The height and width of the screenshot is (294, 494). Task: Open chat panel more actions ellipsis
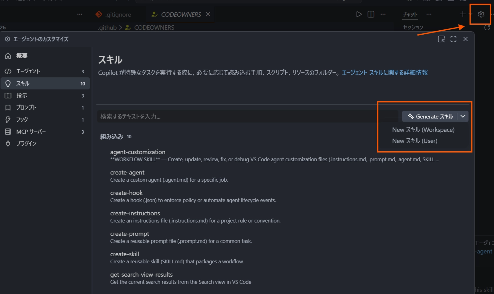[429, 14]
